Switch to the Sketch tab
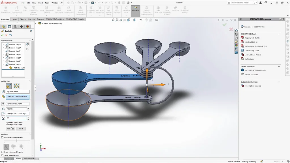290x163 pixels. click(23, 19)
